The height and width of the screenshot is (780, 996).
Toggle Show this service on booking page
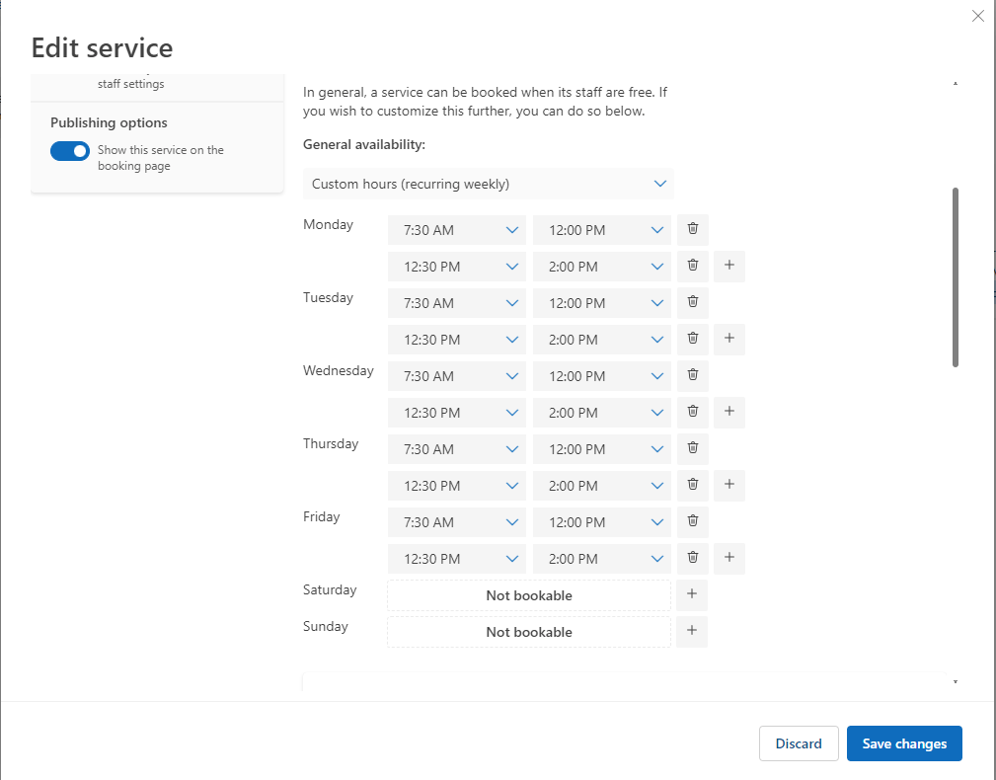(70, 151)
